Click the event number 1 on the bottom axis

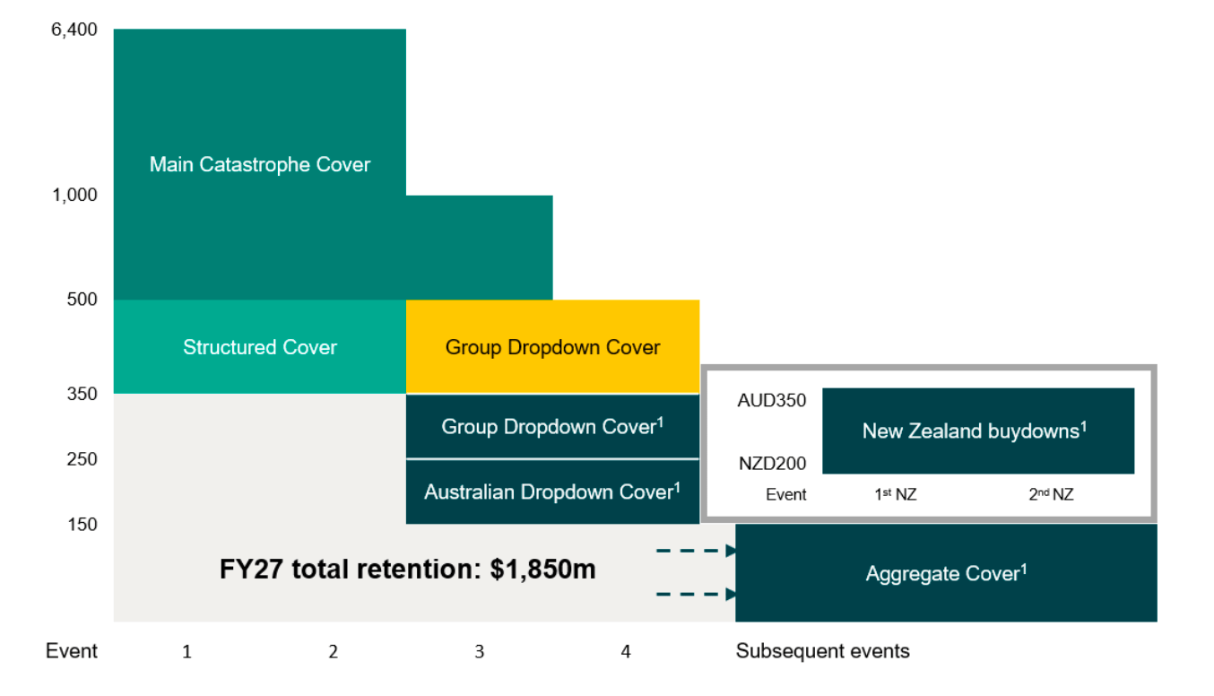[x=186, y=652]
